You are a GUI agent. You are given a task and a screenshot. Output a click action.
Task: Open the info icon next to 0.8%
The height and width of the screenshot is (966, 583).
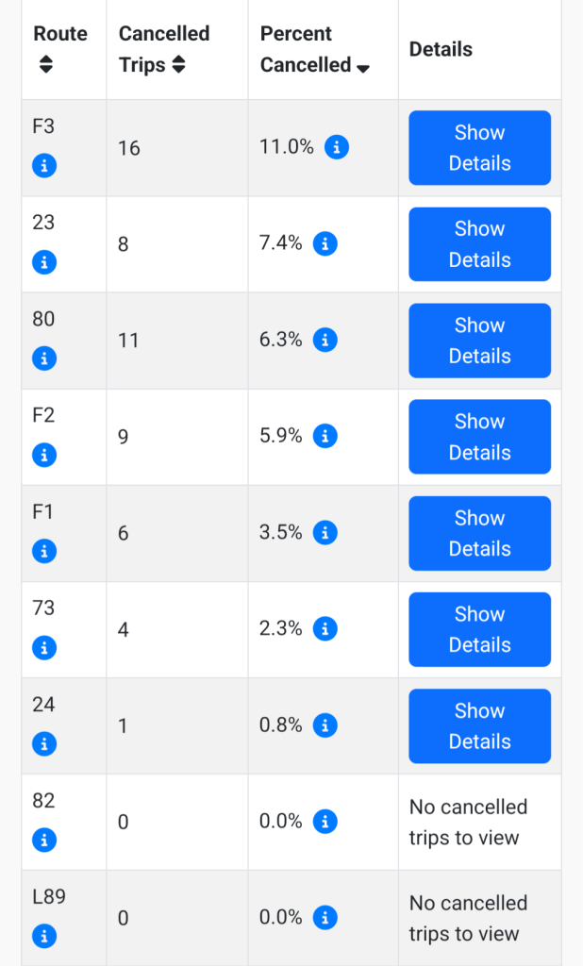coord(325,725)
